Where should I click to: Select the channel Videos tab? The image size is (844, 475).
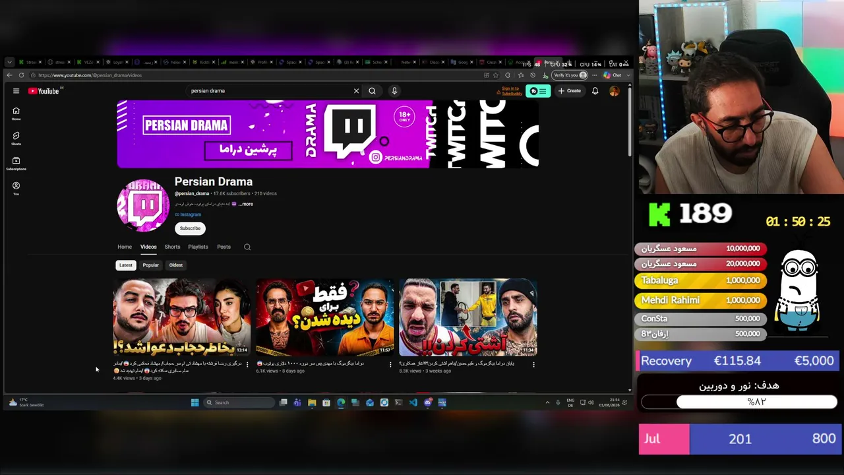pyautogui.click(x=148, y=247)
